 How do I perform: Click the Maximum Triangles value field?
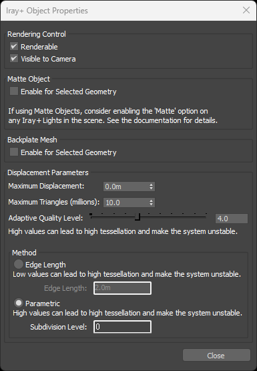click(126, 203)
